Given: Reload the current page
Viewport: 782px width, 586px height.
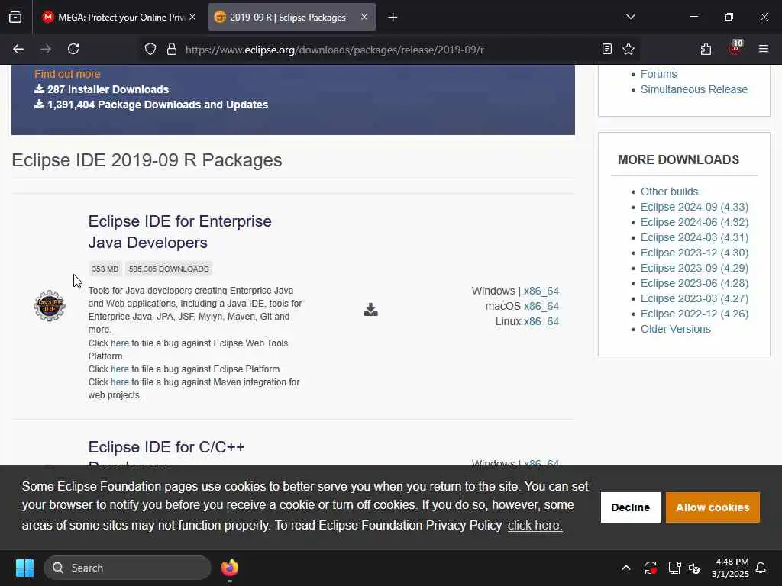Looking at the screenshot, I should pos(73,49).
